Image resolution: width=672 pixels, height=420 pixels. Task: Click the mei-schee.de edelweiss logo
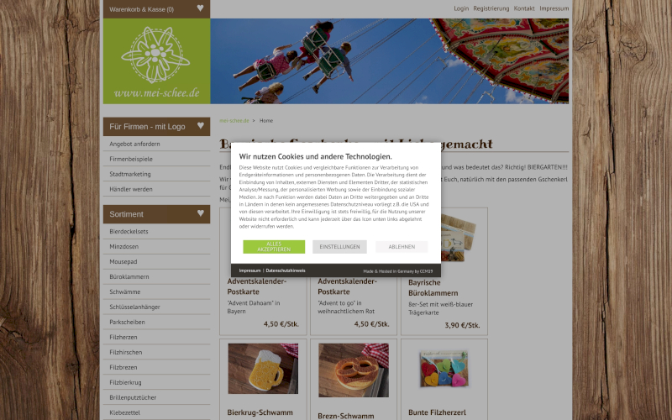click(156, 60)
